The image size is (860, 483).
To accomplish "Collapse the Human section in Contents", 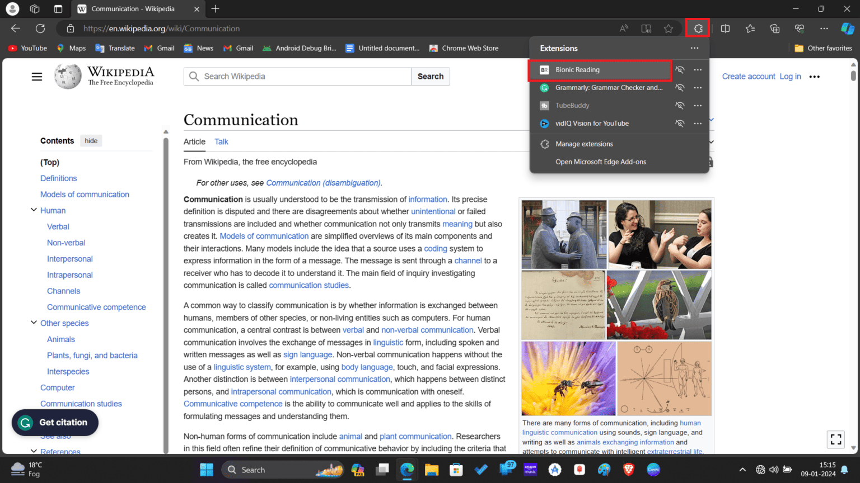I will [x=34, y=210].
